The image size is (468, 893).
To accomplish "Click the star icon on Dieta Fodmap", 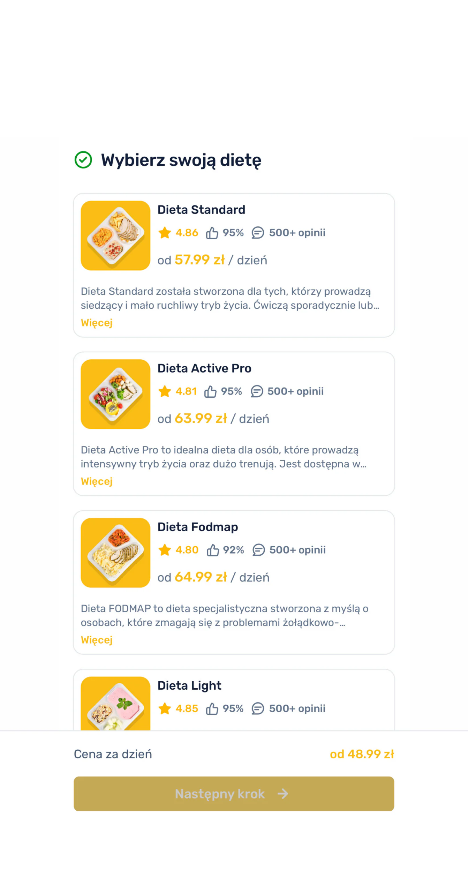I will [x=165, y=550].
